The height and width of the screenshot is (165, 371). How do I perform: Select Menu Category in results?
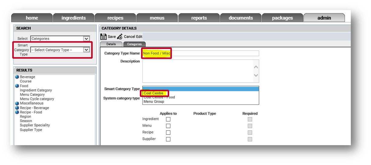(32, 94)
